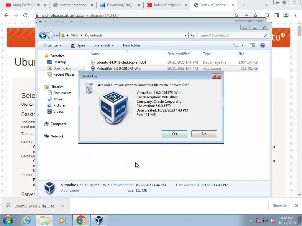Image resolution: width=302 pixels, height=226 pixels.
Task: Click VM1 in the address breadcrumb
Action: click(74, 35)
